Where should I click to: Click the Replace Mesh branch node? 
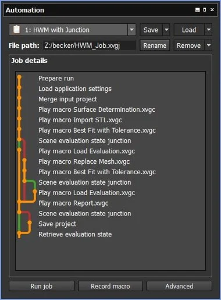click(x=24, y=160)
